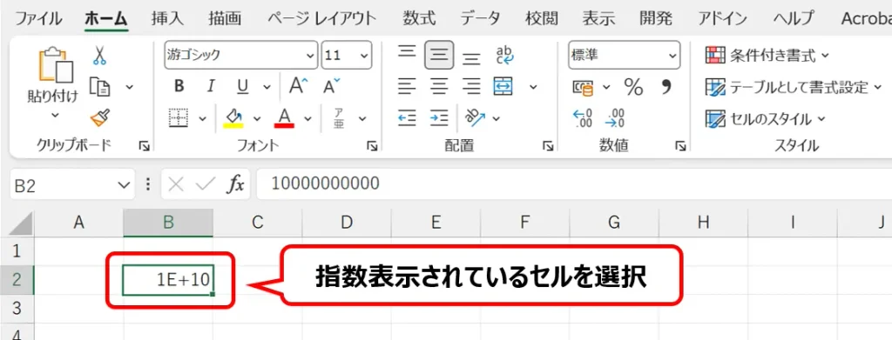892x340 pixels.
Task: Align cell text right
Action: pos(471,86)
